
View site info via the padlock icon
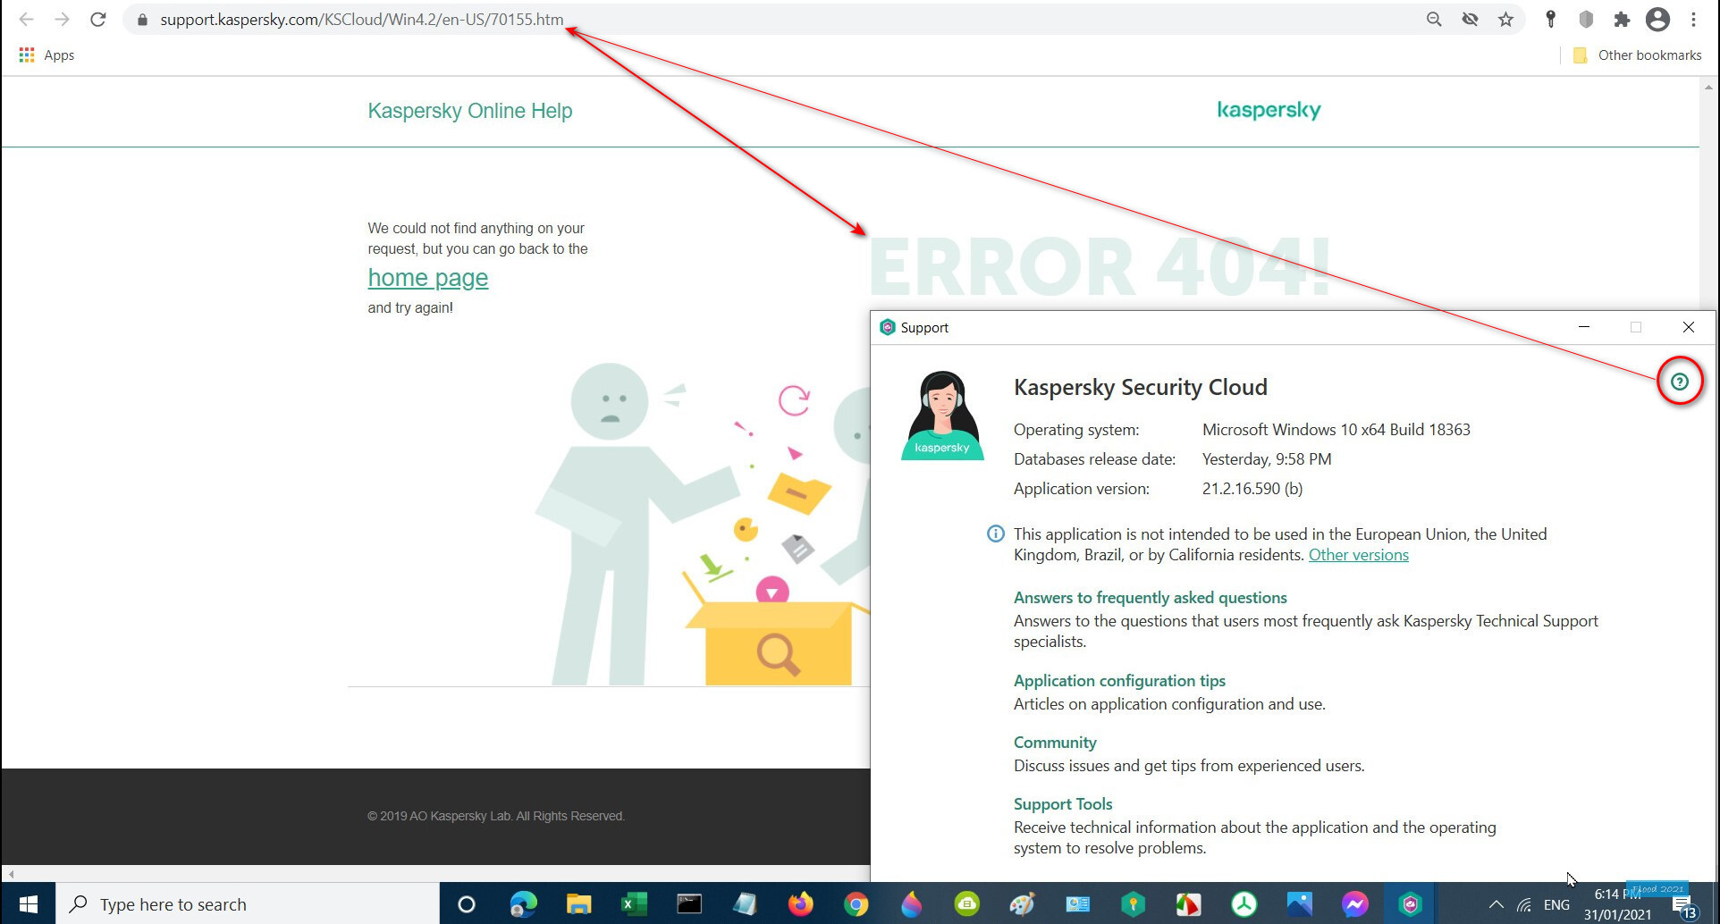click(142, 19)
